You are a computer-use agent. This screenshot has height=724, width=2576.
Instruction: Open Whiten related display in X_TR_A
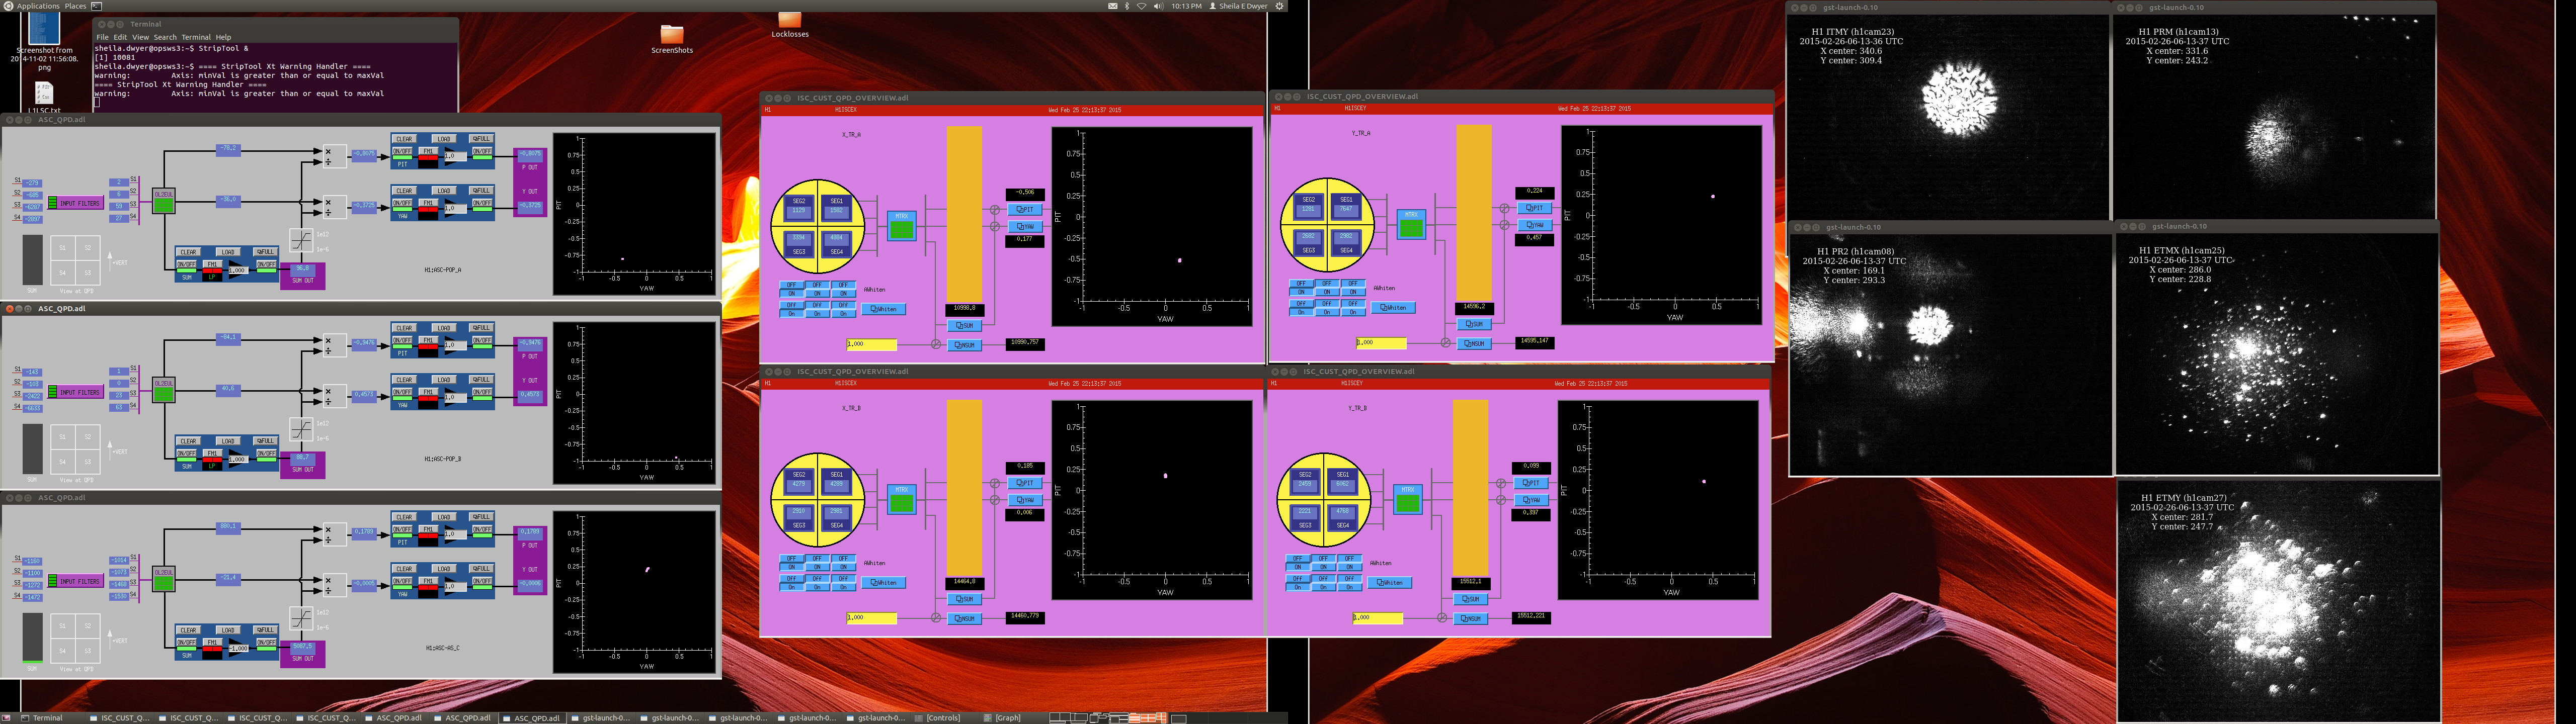pyautogui.click(x=884, y=309)
